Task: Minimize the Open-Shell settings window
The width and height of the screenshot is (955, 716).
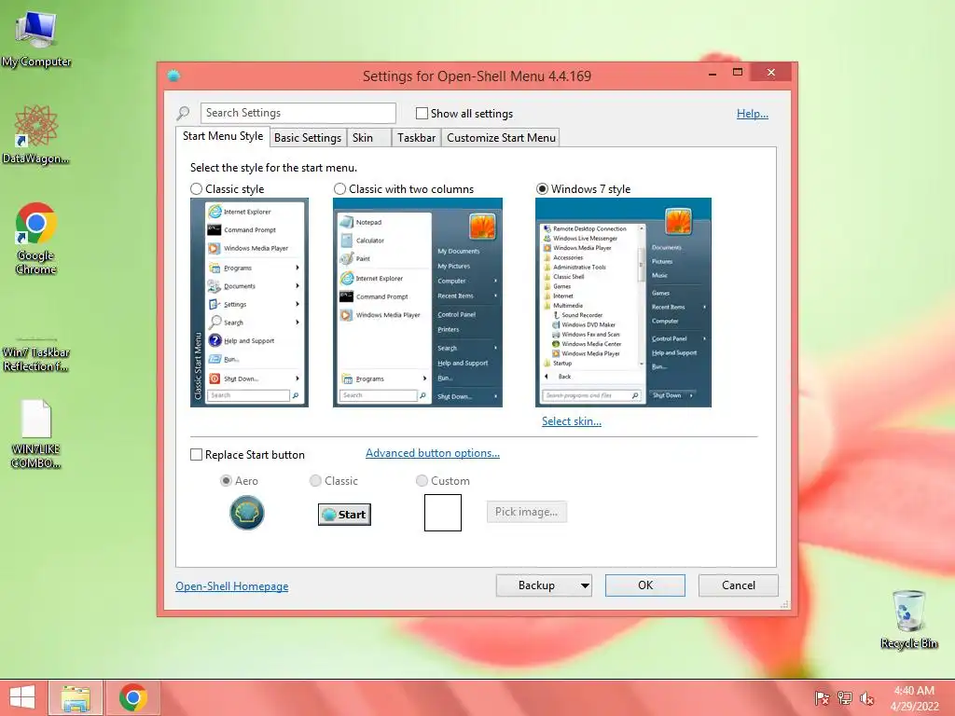Action: pos(713,73)
